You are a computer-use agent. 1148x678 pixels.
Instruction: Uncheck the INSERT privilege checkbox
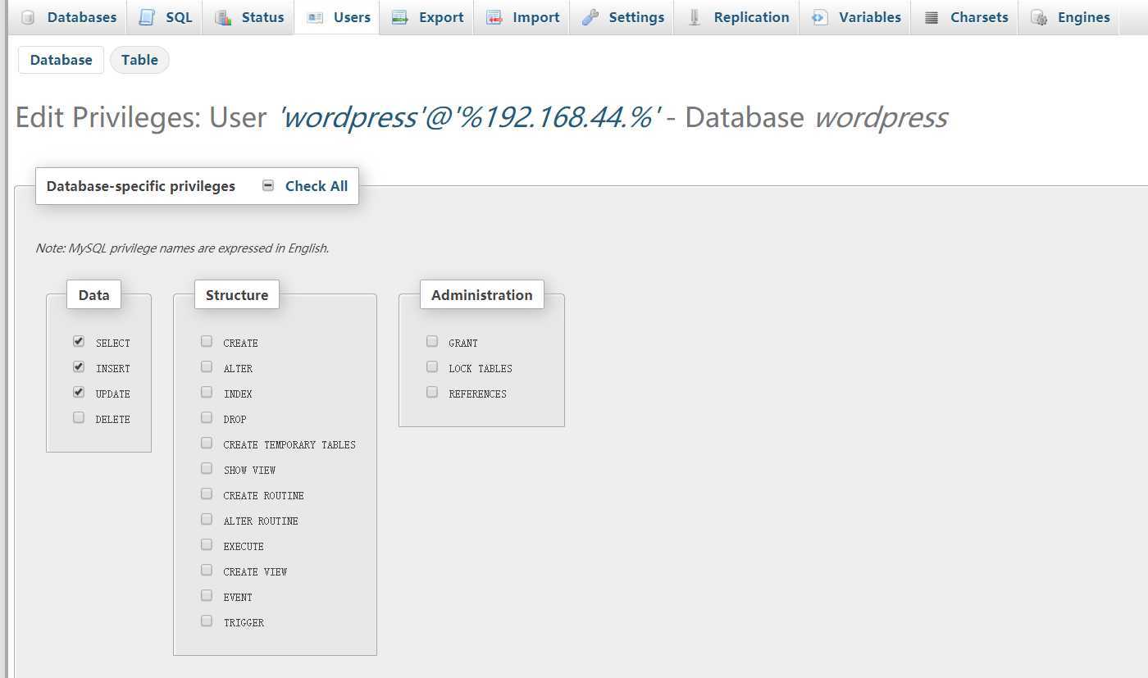(x=79, y=366)
